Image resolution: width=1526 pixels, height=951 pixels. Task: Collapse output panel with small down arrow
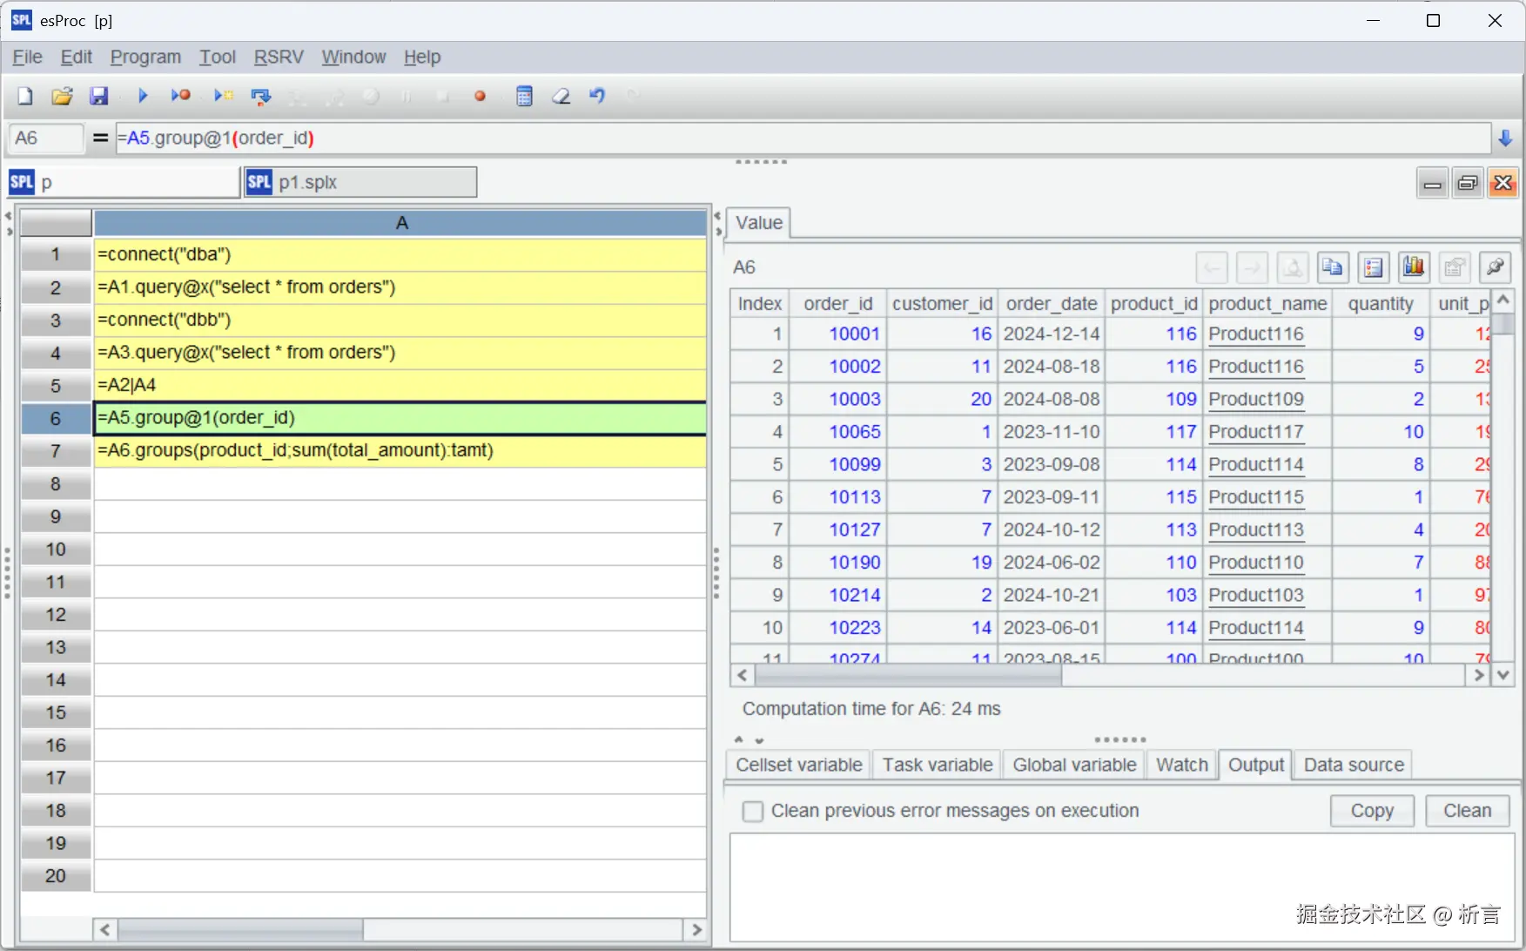(x=759, y=740)
